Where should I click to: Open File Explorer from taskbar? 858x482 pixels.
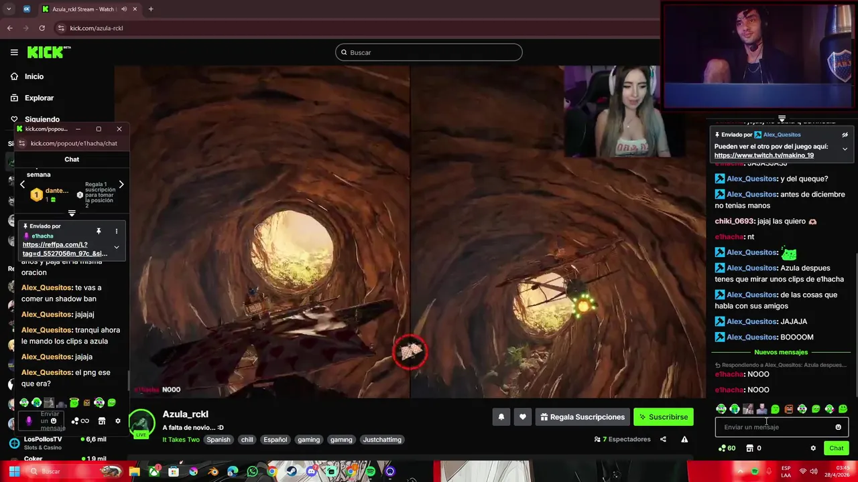pyautogui.click(x=135, y=471)
